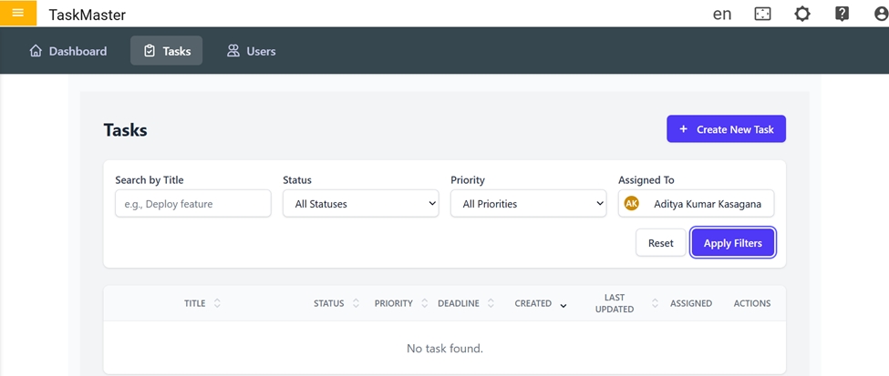
Task: Sort by Status column arrows
Action: tap(356, 303)
